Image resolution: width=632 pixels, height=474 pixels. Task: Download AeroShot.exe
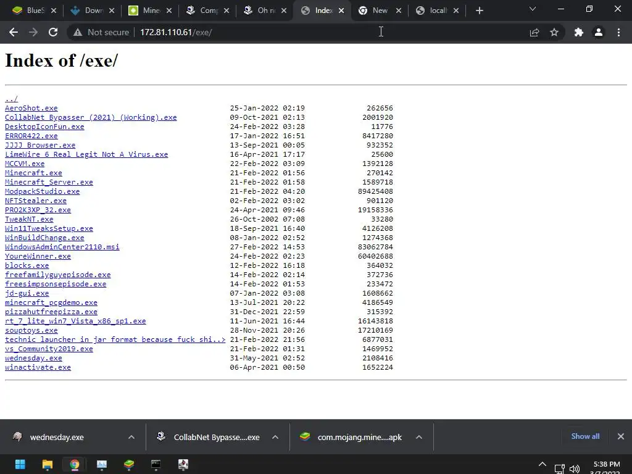(x=31, y=108)
